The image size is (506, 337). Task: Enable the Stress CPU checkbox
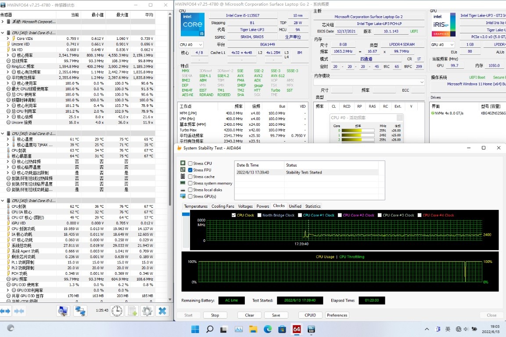(x=190, y=163)
